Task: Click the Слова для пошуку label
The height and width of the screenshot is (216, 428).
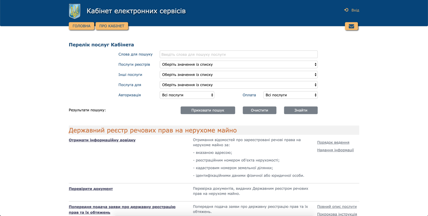Action: click(136, 54)
